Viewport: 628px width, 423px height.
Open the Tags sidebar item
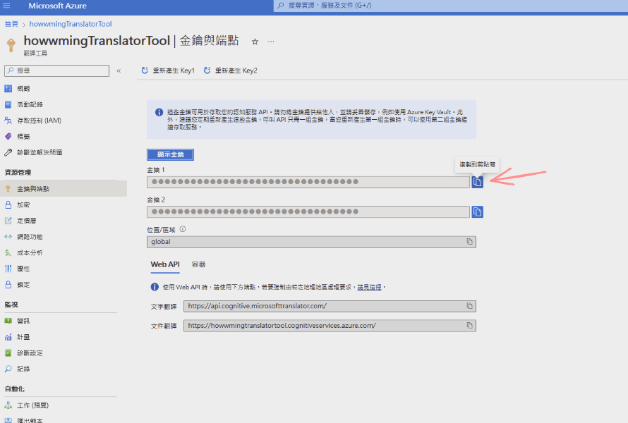pyautogui.click(x=23, y=137)
